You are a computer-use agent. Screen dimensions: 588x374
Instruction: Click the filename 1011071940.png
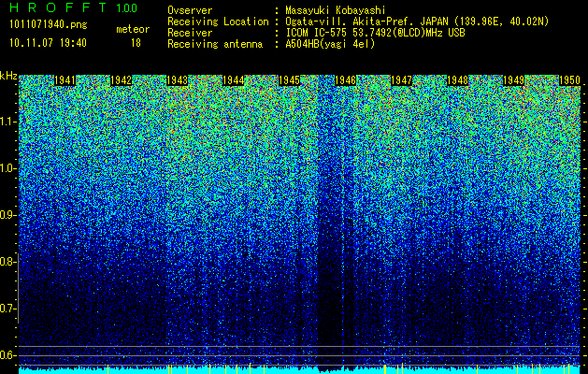49,25
